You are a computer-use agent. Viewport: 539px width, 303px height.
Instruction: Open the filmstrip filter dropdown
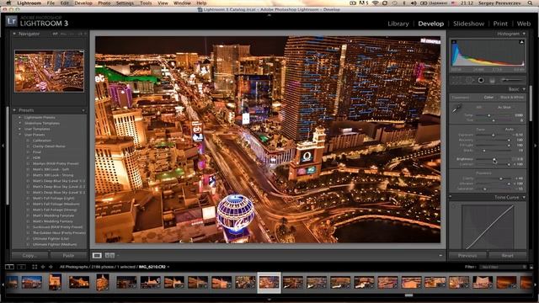pyautogui.click(x=504, y=267)
